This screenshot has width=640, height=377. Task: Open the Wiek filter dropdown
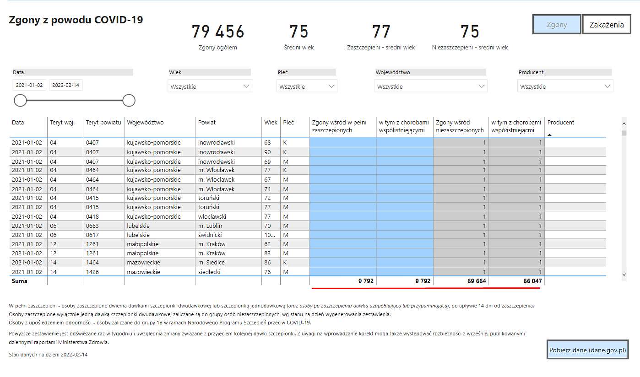[x=210, y=86]
